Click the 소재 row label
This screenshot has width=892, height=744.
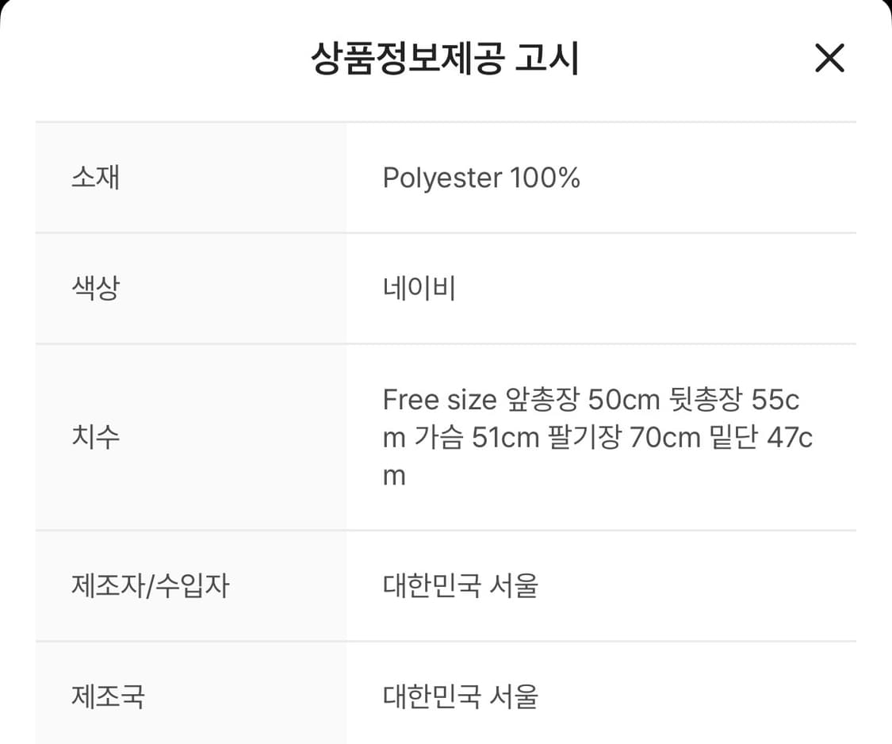(95, 178)
